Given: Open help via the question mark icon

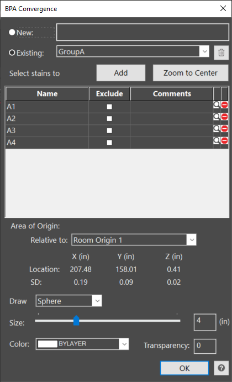Looking at the screenshot, I should pos(221,368).
